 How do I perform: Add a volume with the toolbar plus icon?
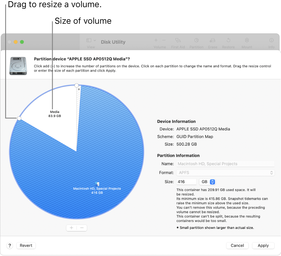[x=156, y=40]
